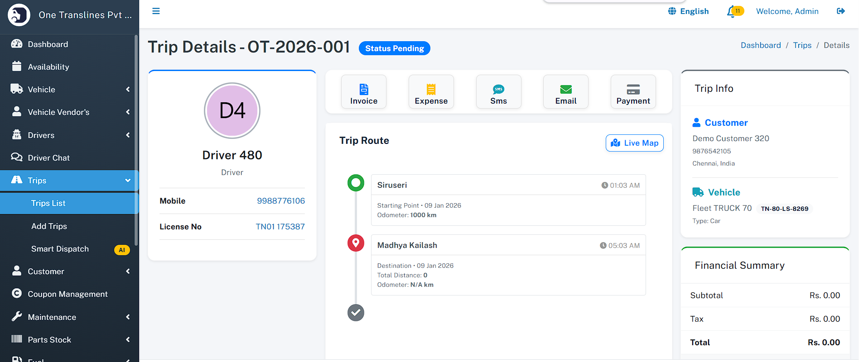The width and height of the screenshot is (859, 362).
Task: Open Smart Dispatch menu item
Action: tap(60, 249)
